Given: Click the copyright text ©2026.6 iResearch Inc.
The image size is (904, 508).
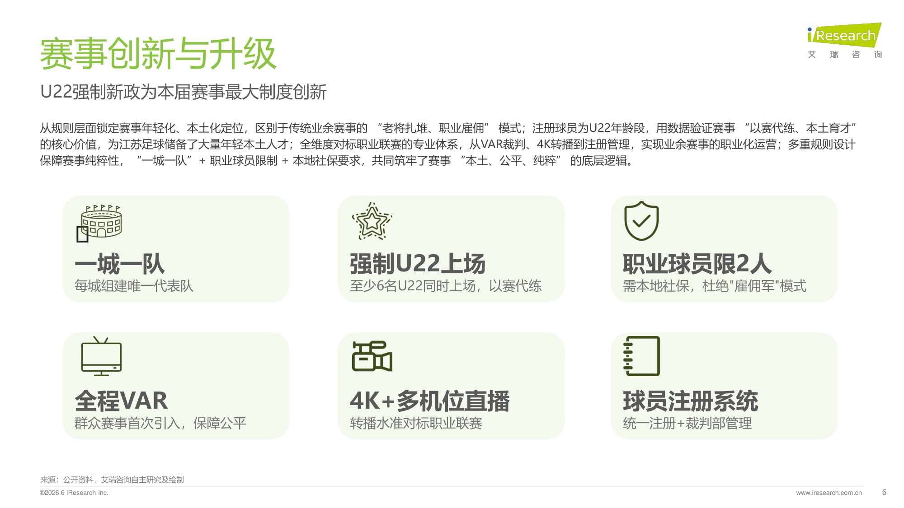Looking at the screenshot, I should click(x=74, y=493).
